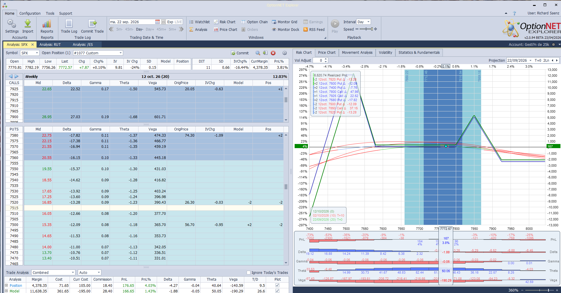This screenshot has height=293, width=561.
Task: Click the magnifier search icon beside Commit
Action: click(x=258, y=53)
